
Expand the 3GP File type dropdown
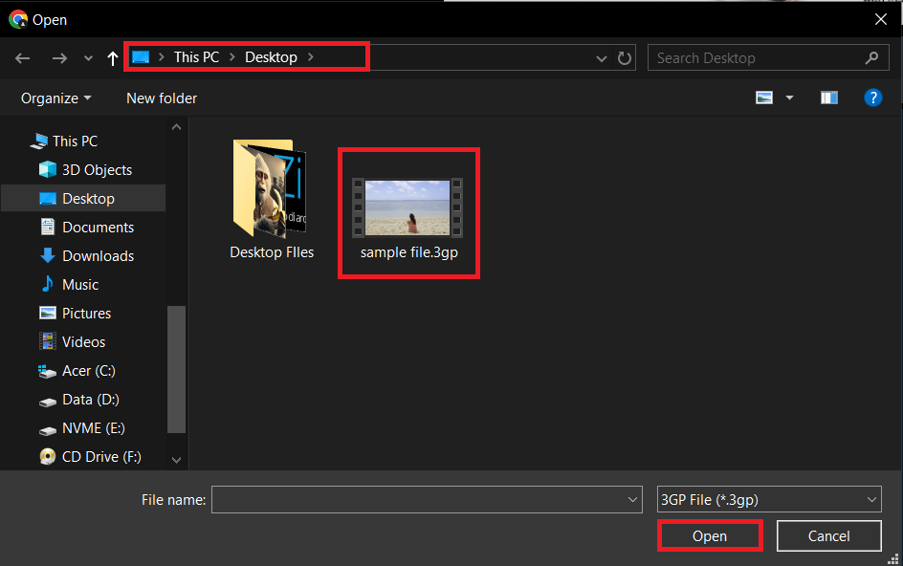pos(870,499)
